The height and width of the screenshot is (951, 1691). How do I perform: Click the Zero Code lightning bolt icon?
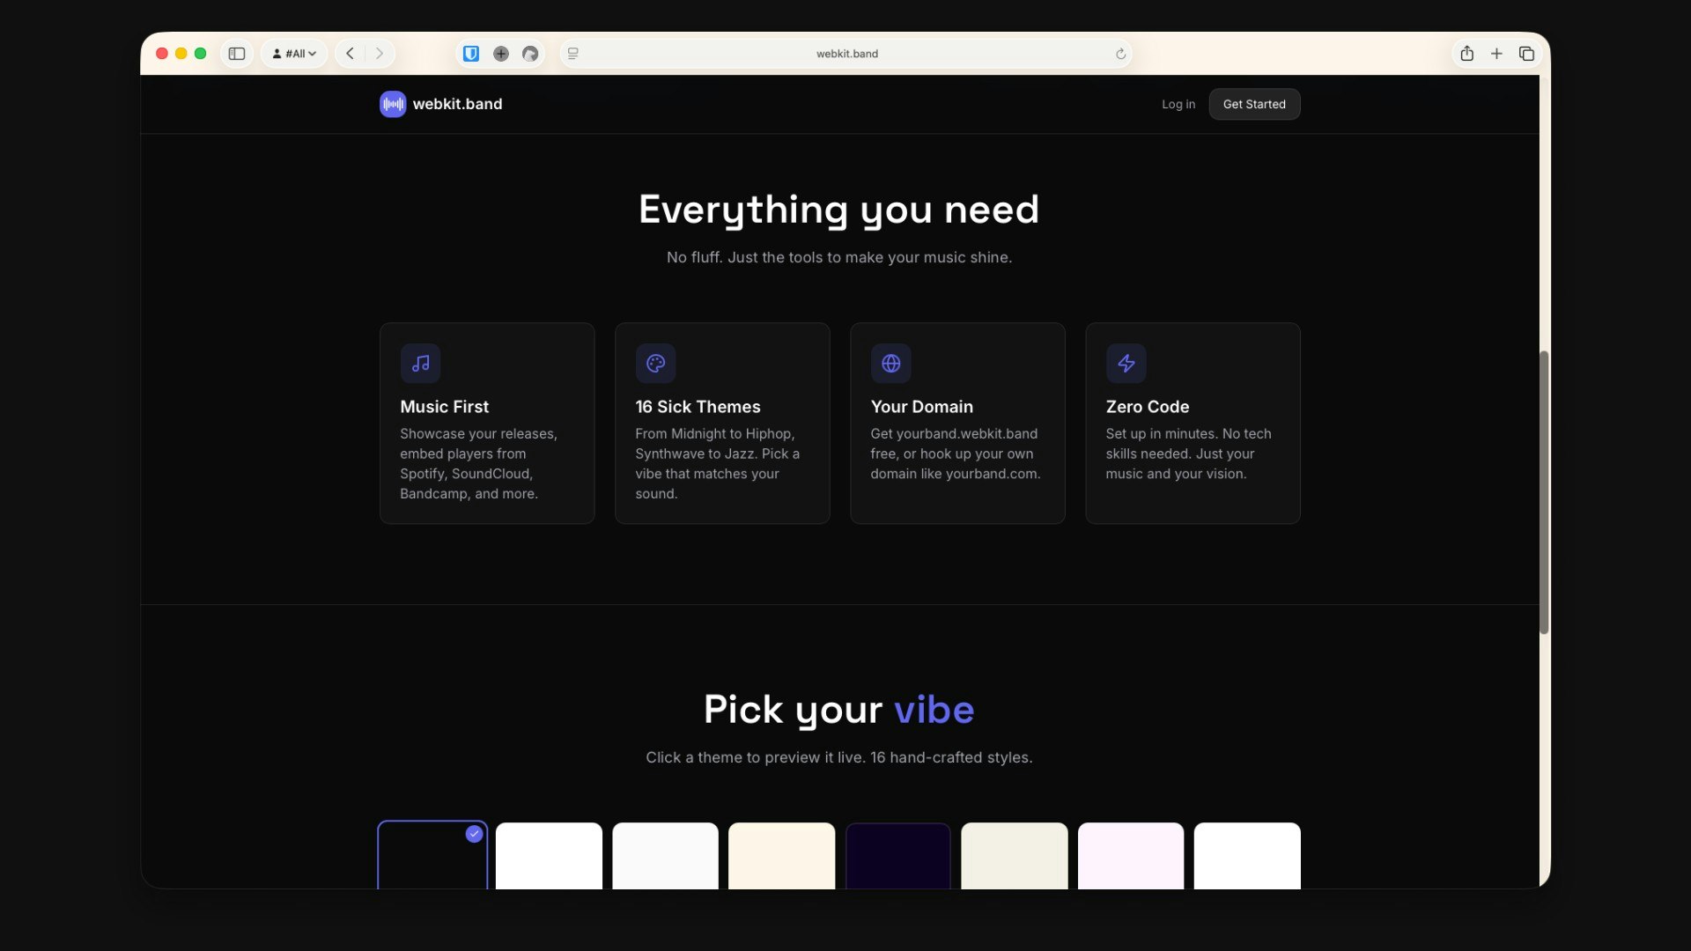point(1126,363)
